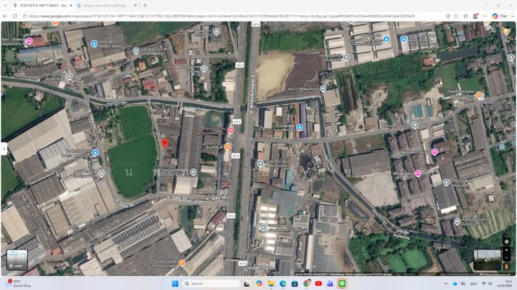Switch to the Google Maps coordinates tab
This screenshot has height=290, width=517.
pos(42,6)
